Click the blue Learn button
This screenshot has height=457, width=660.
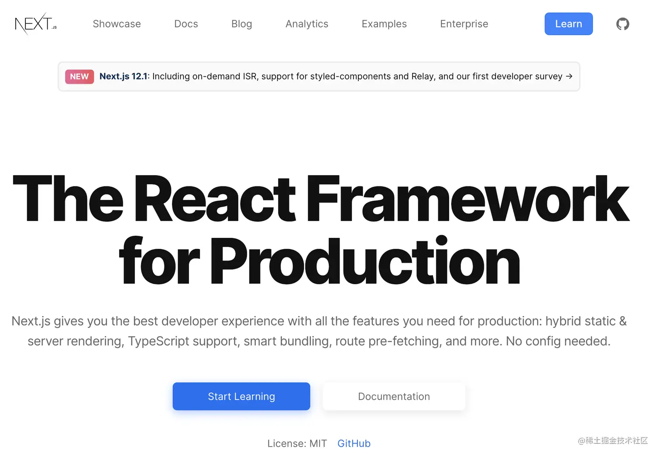coord(568,24)
